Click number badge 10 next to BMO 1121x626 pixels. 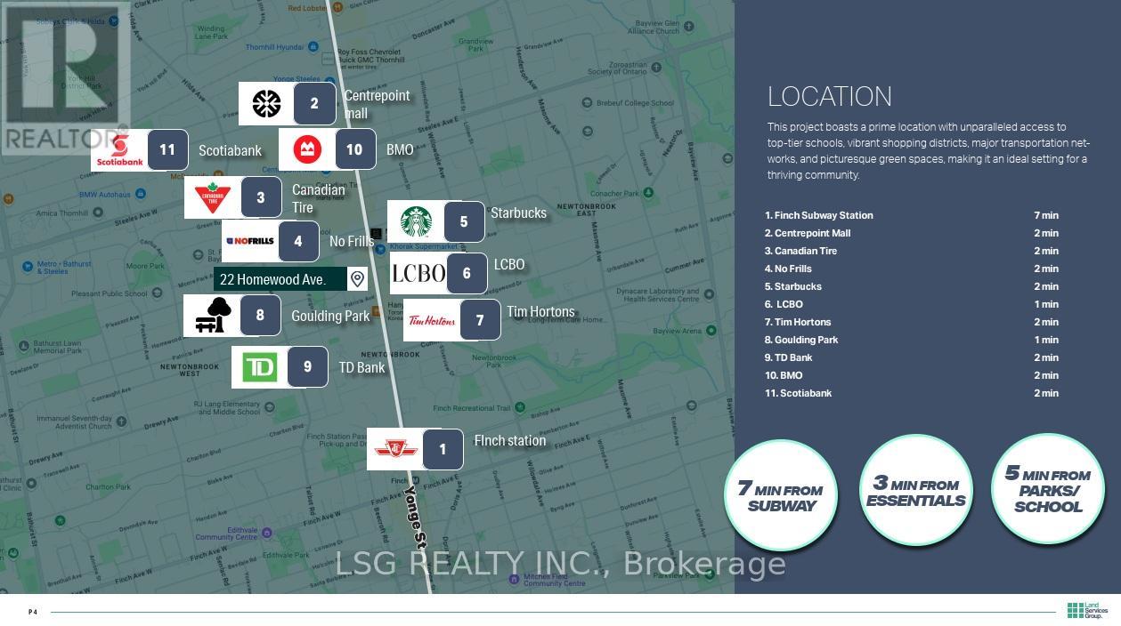tap(354, 149)
